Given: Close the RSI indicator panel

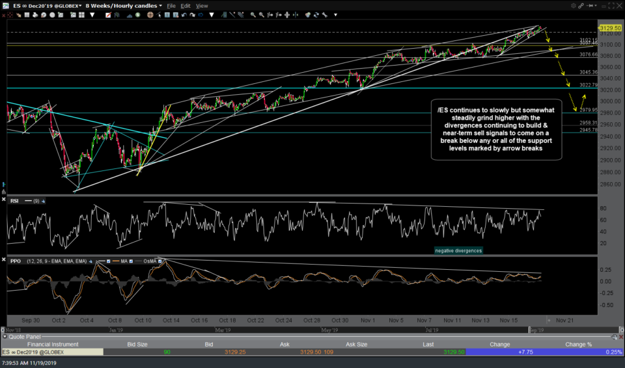Looking at the screenshot, I should coord(4,199).
